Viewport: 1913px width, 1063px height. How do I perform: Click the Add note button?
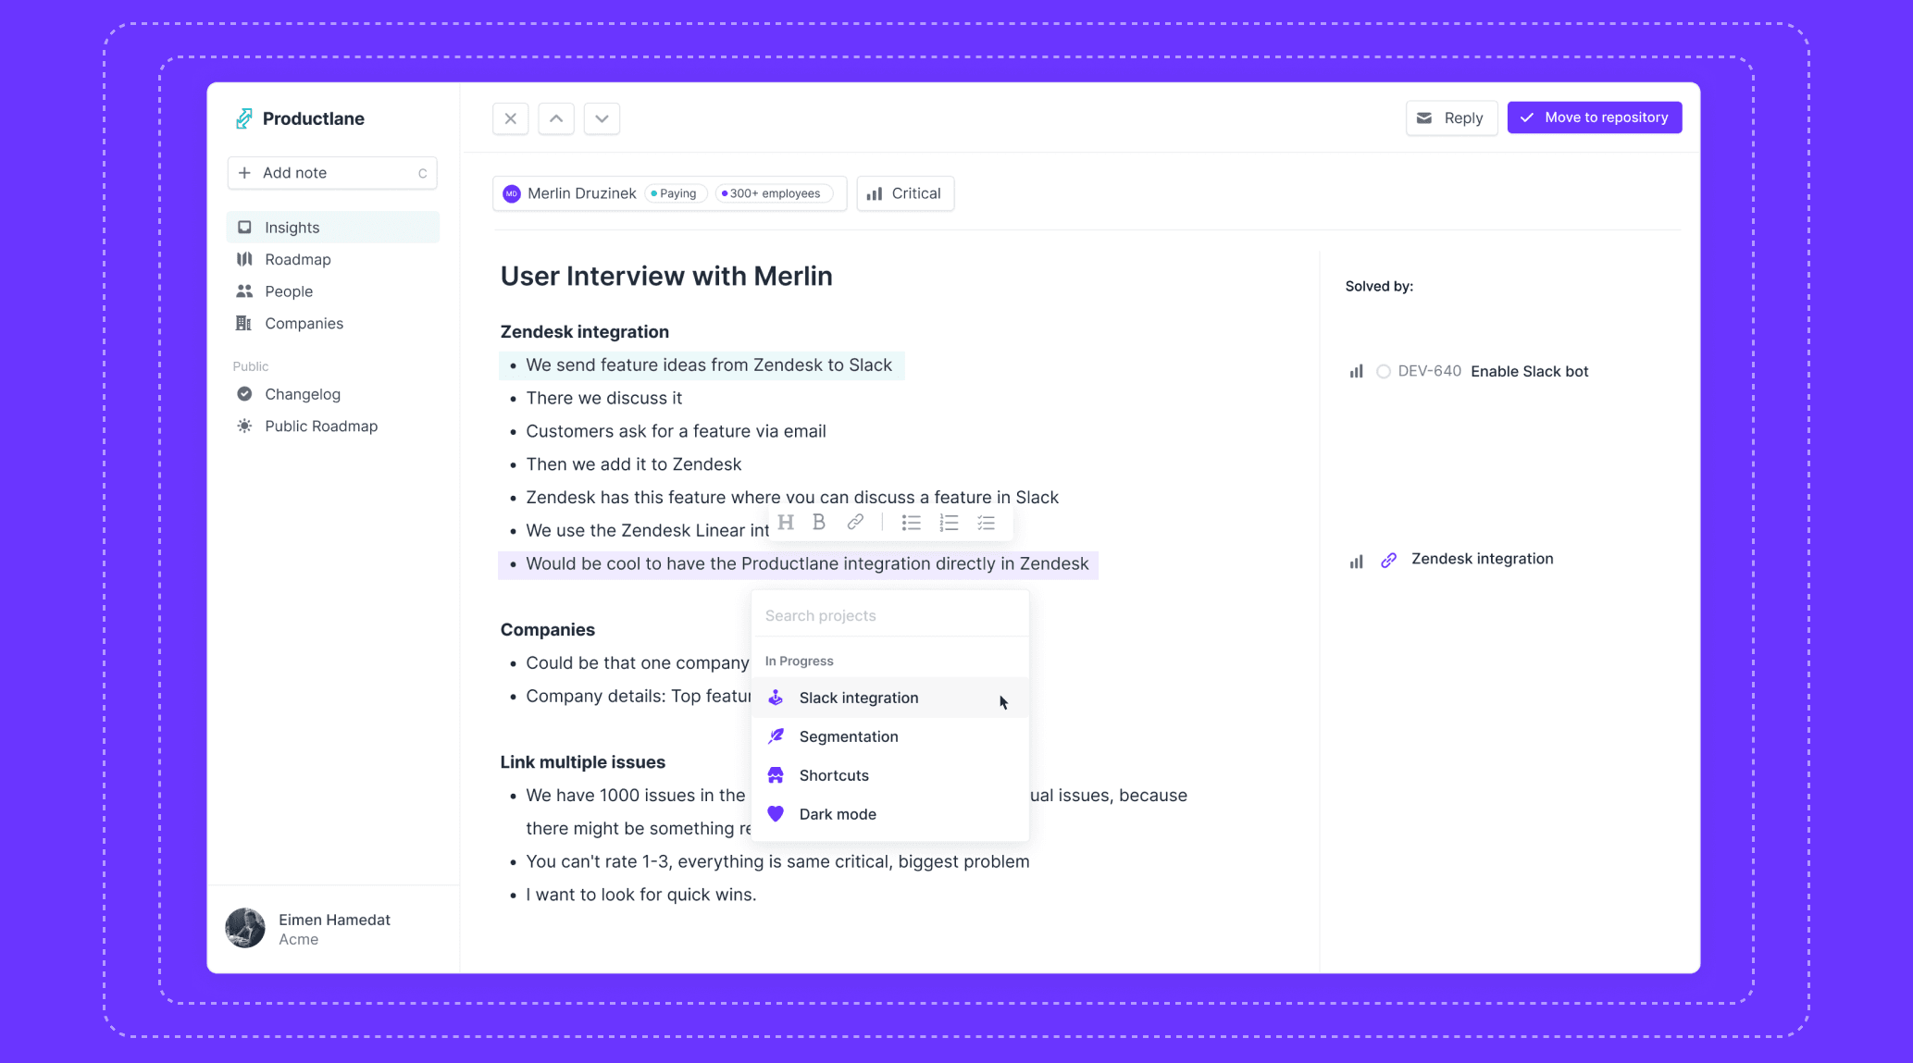tap(332, 173)
